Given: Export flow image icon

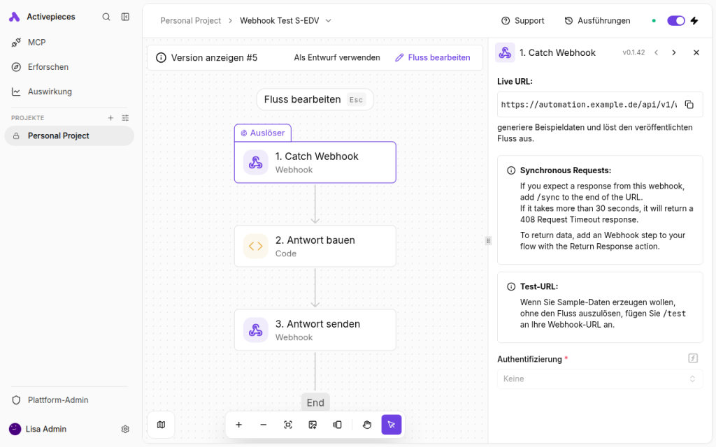Looking at the screenshot, I should [x=313, y=425].
